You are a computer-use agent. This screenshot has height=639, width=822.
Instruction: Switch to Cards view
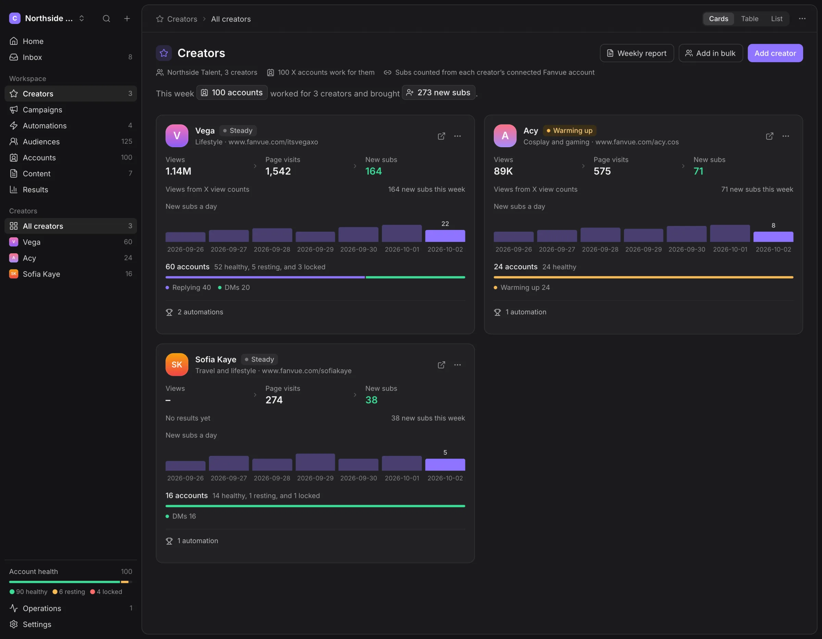pyautogui.click(x=719, y=19)
